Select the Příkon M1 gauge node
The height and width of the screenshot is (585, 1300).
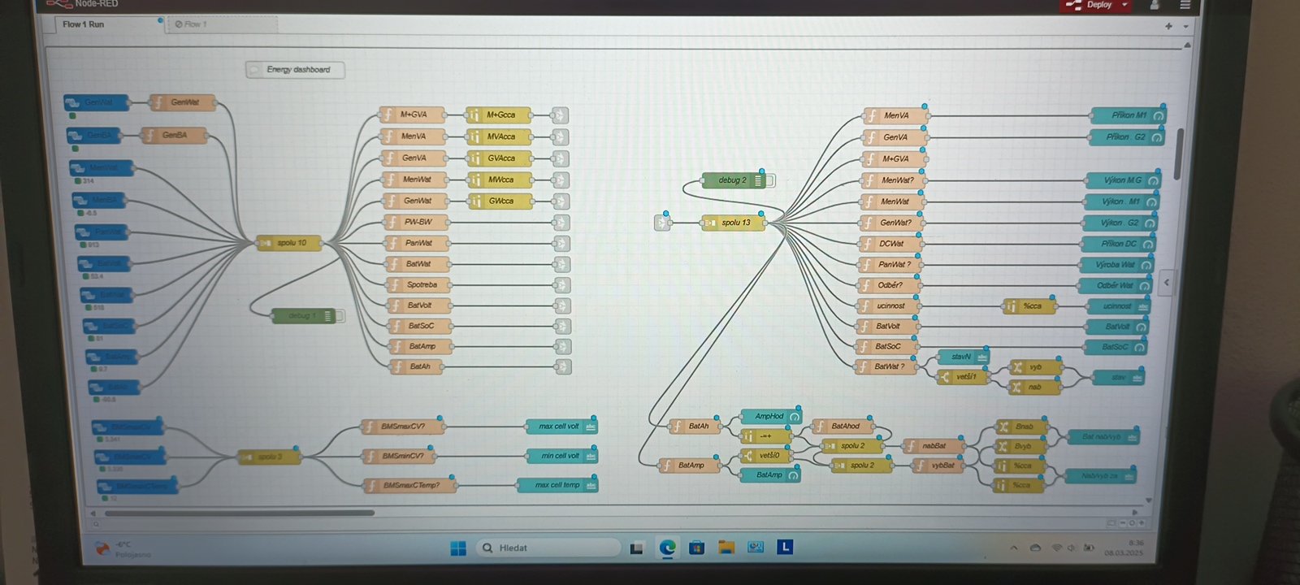coord(1128,115)
